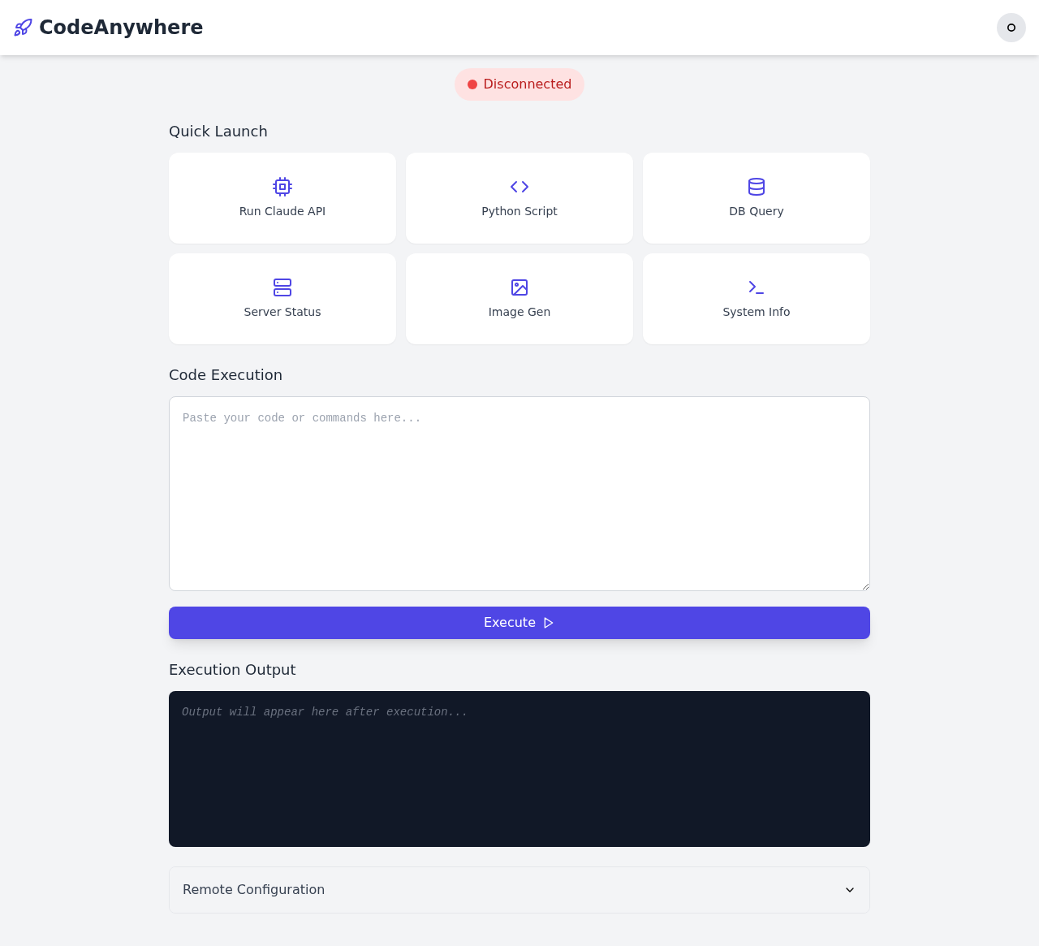The image size is (1039, 946).
Task: Click the play triangle icon inside Execute button
Action: coord(549,622)
